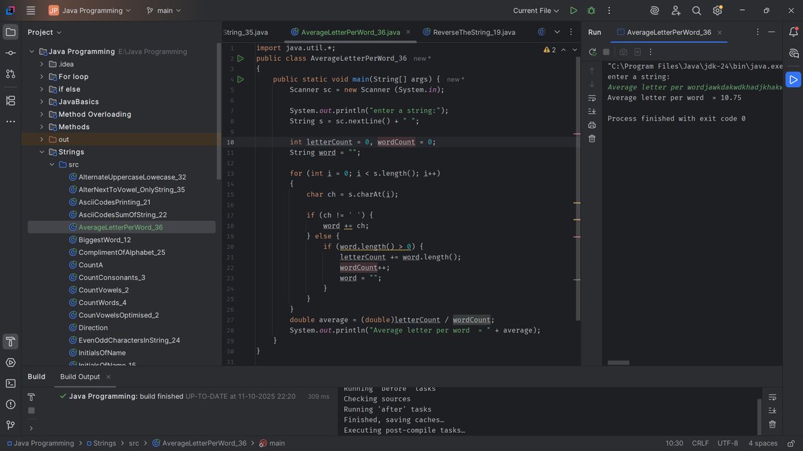803x451 pixels.
Task: Run the current file with green arrow
Action: pos(573,11)
